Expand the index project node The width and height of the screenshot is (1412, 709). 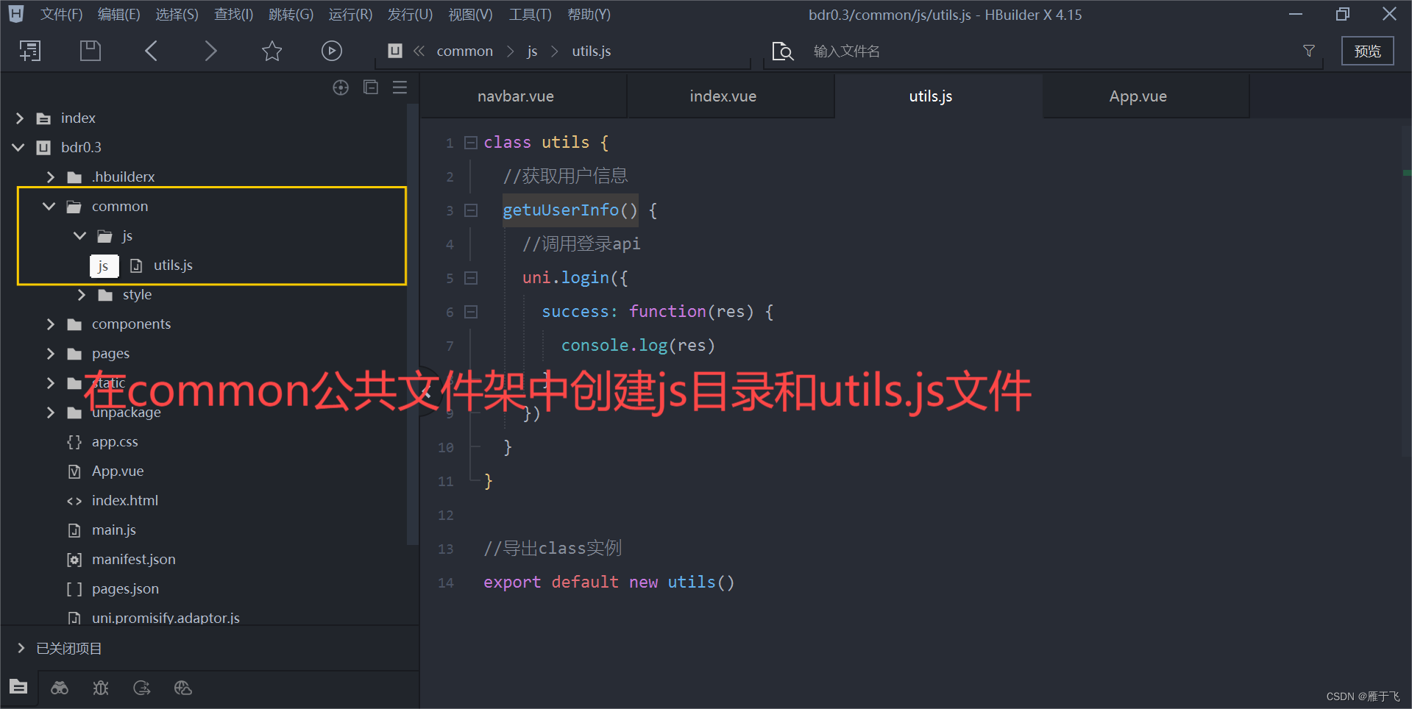(x=20, y=118)
